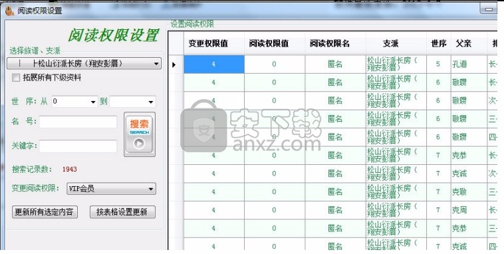Click the app icon in the title bar
Viewport: 504px width, 254px height.
(x=10, y=11)
